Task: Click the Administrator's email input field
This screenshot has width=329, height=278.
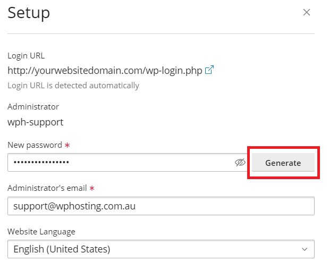Action: (x=161, y=206)
